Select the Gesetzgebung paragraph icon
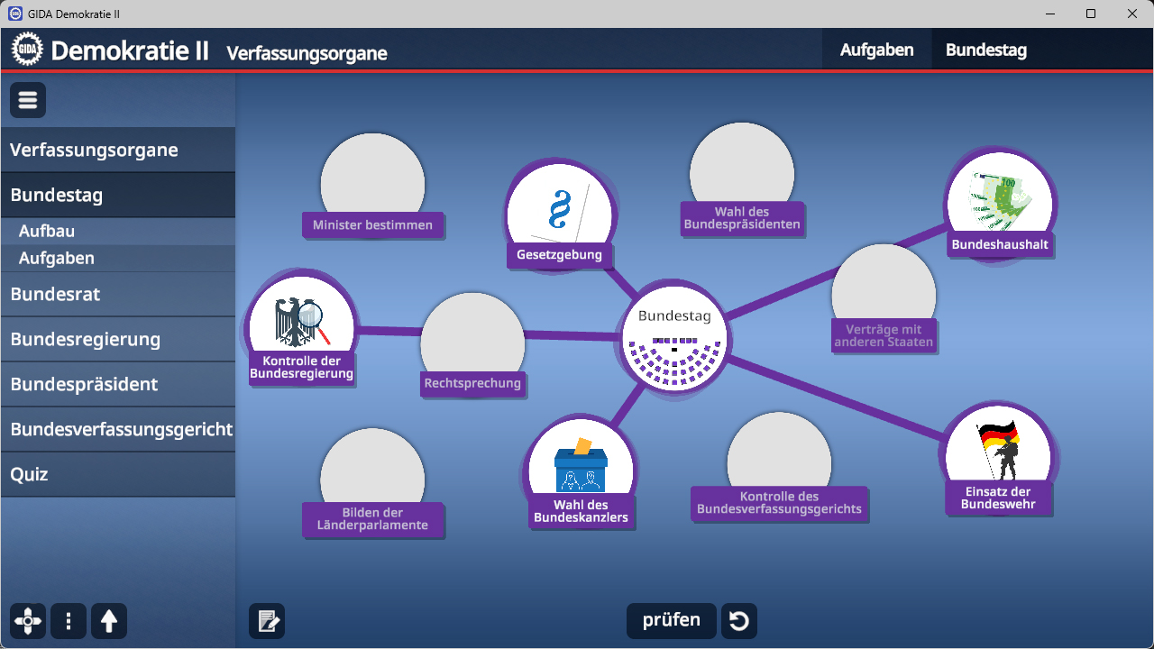Viewport: 1154px width, 649px height. (x=560, y=209)
